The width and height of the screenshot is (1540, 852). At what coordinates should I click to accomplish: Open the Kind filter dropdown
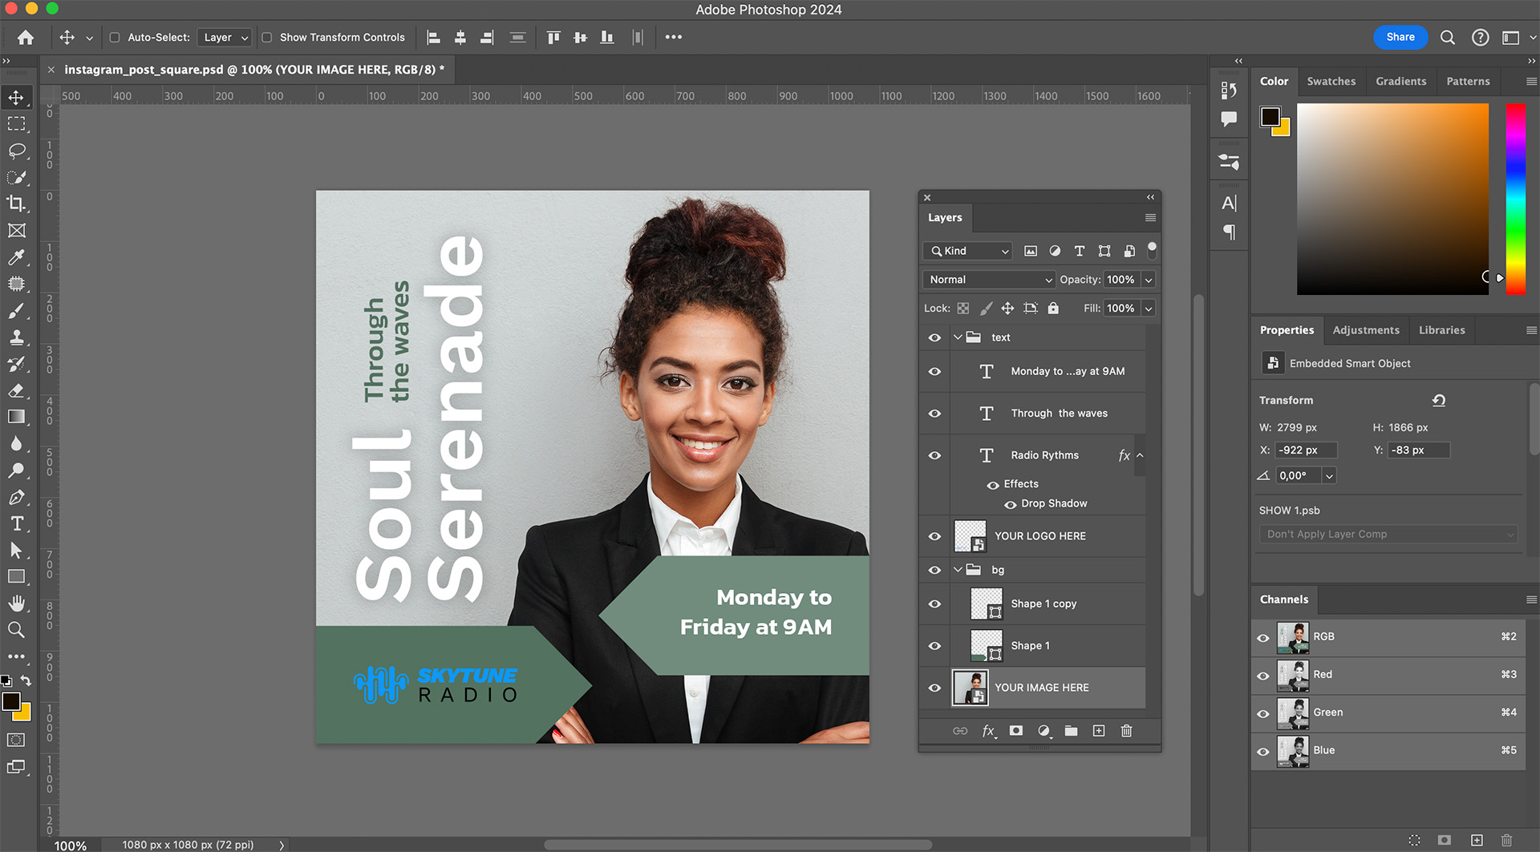[968, 251]
